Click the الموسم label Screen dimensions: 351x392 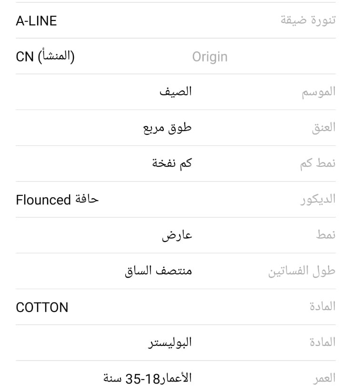click(318, 92)
